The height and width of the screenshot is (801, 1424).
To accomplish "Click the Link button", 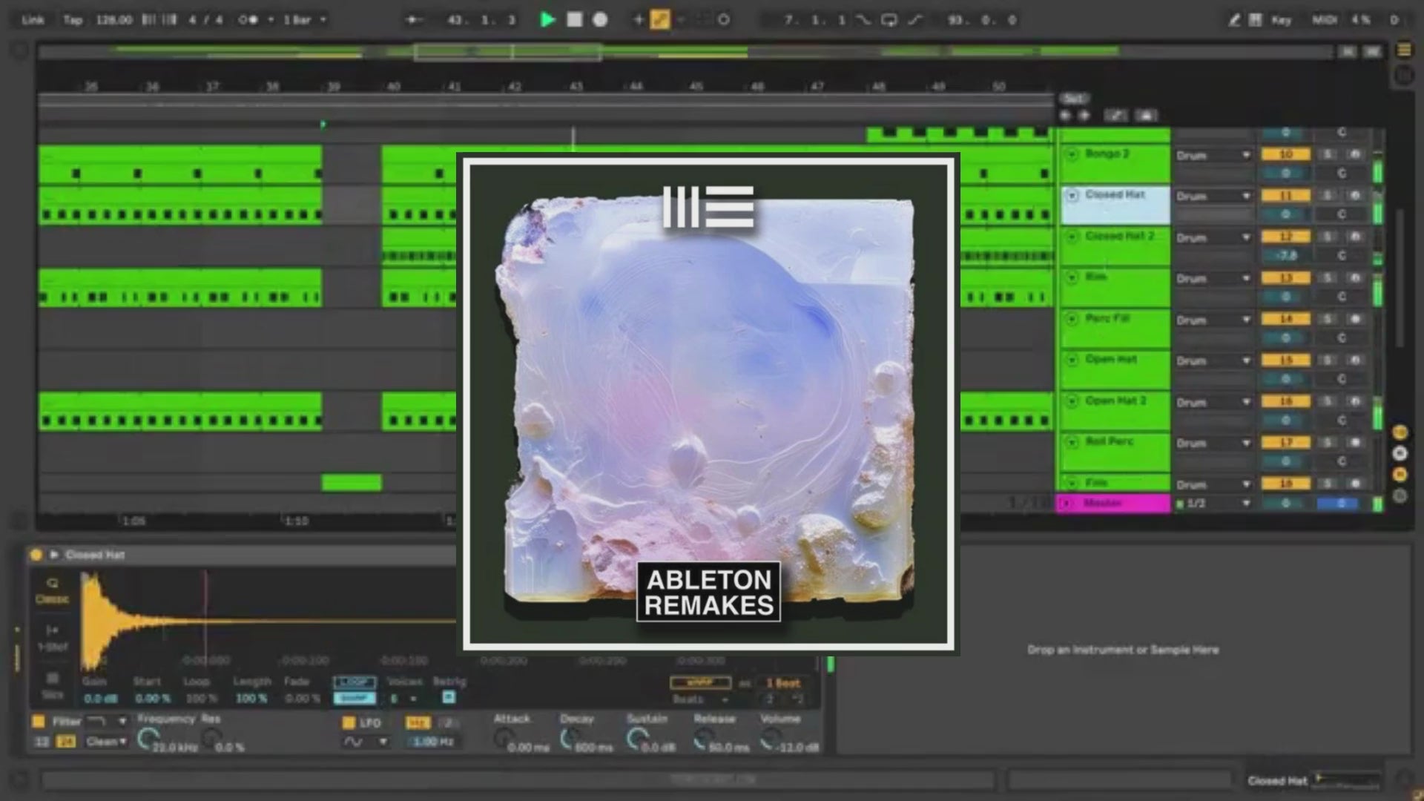I will pyautogui.click(x=33, y=20).
